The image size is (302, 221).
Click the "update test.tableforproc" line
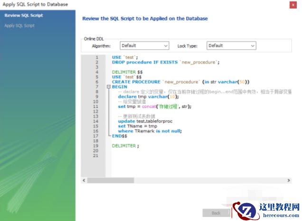tap(145, 121)
